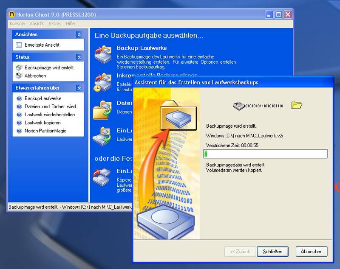Switch to Erweiterte Ansicht
This screenshot has width=340, height=269.
(42, 45)
